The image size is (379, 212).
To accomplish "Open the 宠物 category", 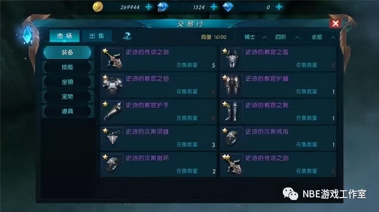I will point(67,97).
